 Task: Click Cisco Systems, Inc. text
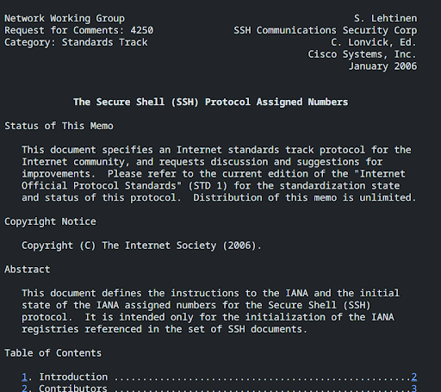(363, 54)
